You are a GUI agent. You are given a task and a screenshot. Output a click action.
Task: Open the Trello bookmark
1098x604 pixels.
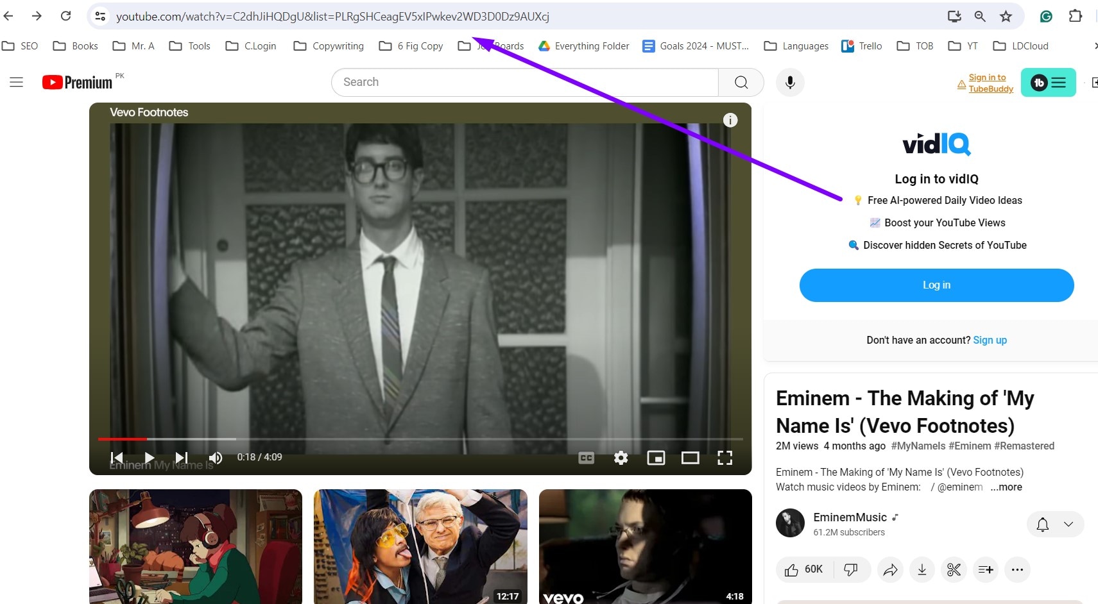tap(862, 46)
